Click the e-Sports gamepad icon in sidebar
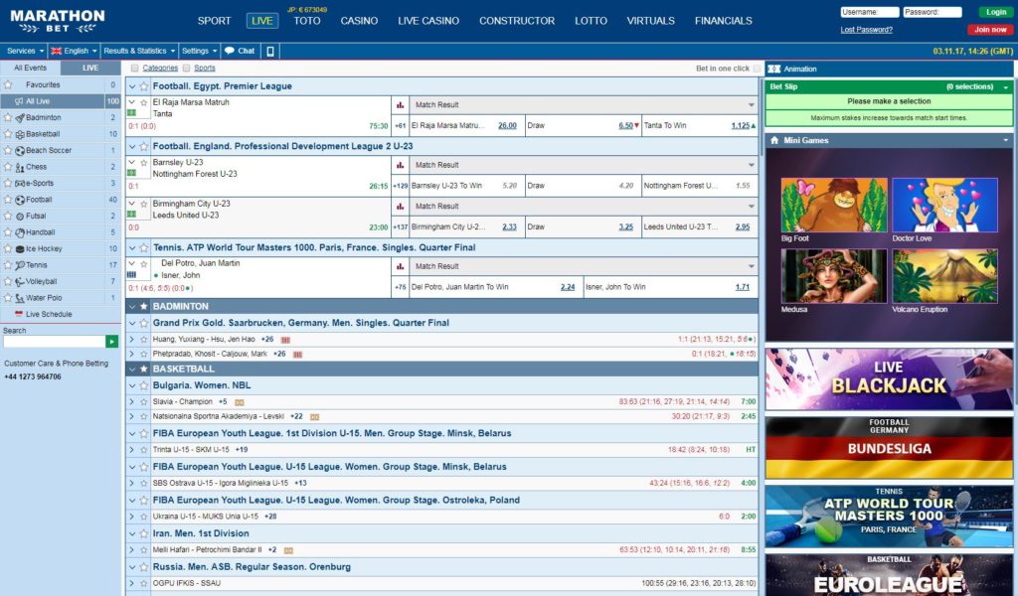This screenshot has width=1018, height=596. tap(20, 184)
